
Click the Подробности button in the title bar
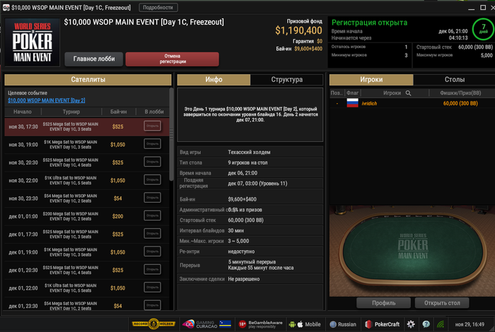(158, 7)
